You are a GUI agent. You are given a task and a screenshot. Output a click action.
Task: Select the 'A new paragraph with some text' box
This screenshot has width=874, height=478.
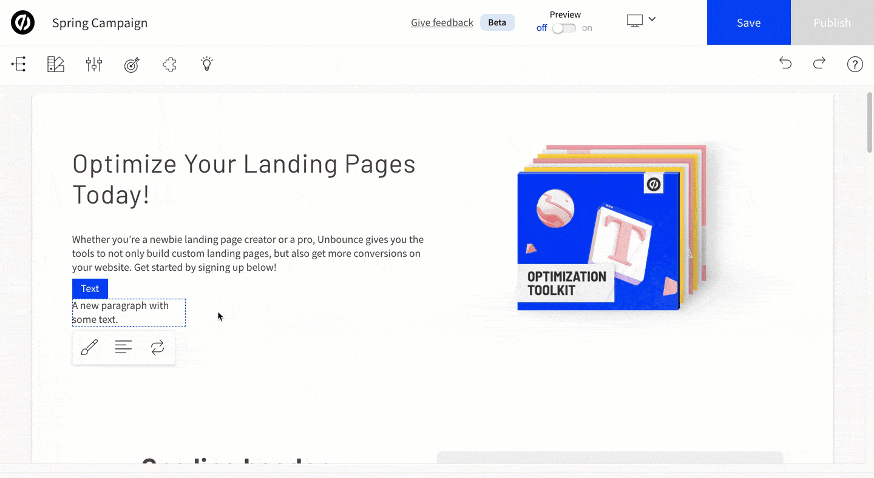click(x=129, y=313)
